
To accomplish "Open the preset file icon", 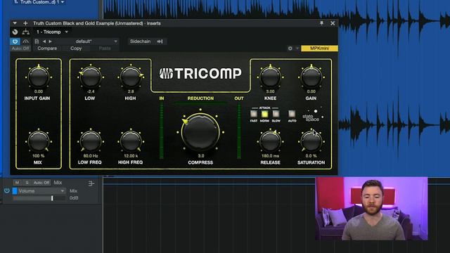I will (37, 41).
